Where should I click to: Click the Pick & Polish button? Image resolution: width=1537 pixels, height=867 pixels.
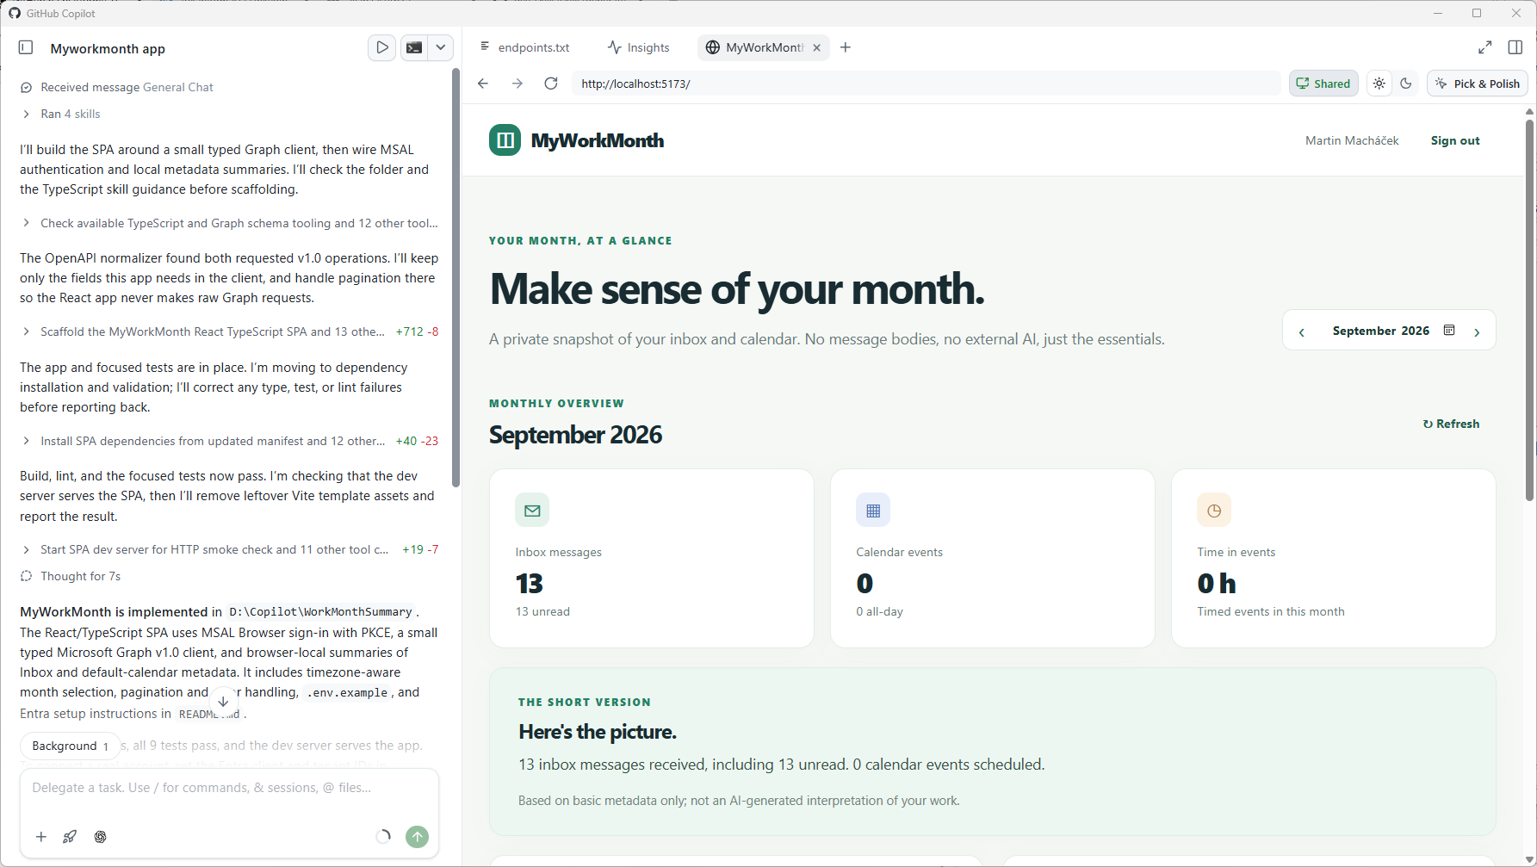click(x=1478, y=84)
